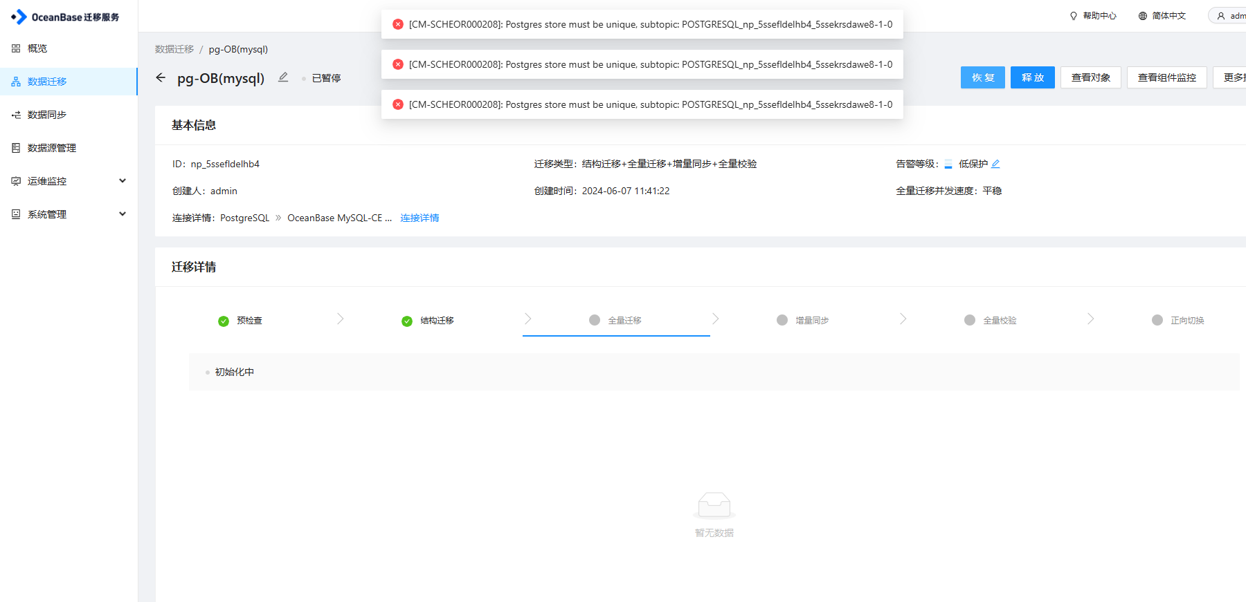Edit alarm level with pencil icon

(995, 164)
